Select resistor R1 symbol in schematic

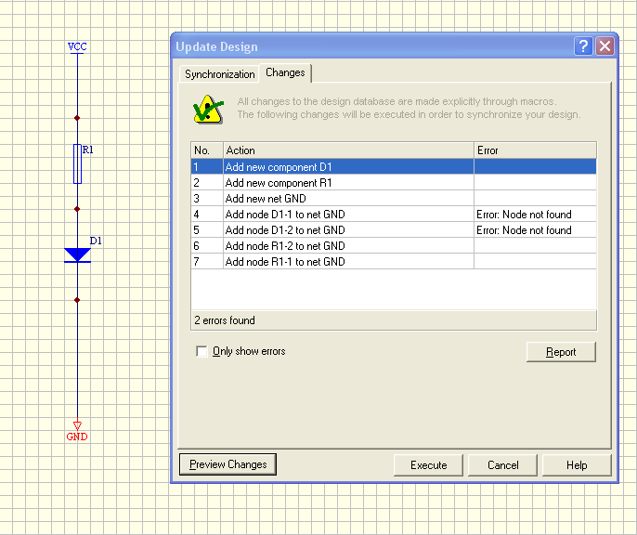(77, 163)
